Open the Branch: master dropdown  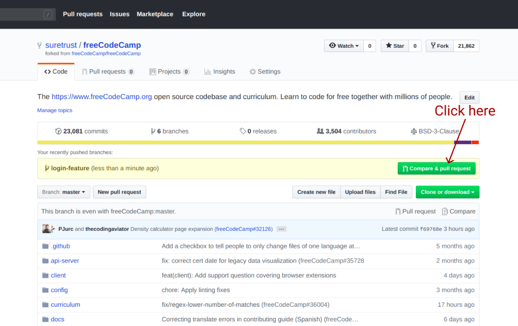click(64, 192)
